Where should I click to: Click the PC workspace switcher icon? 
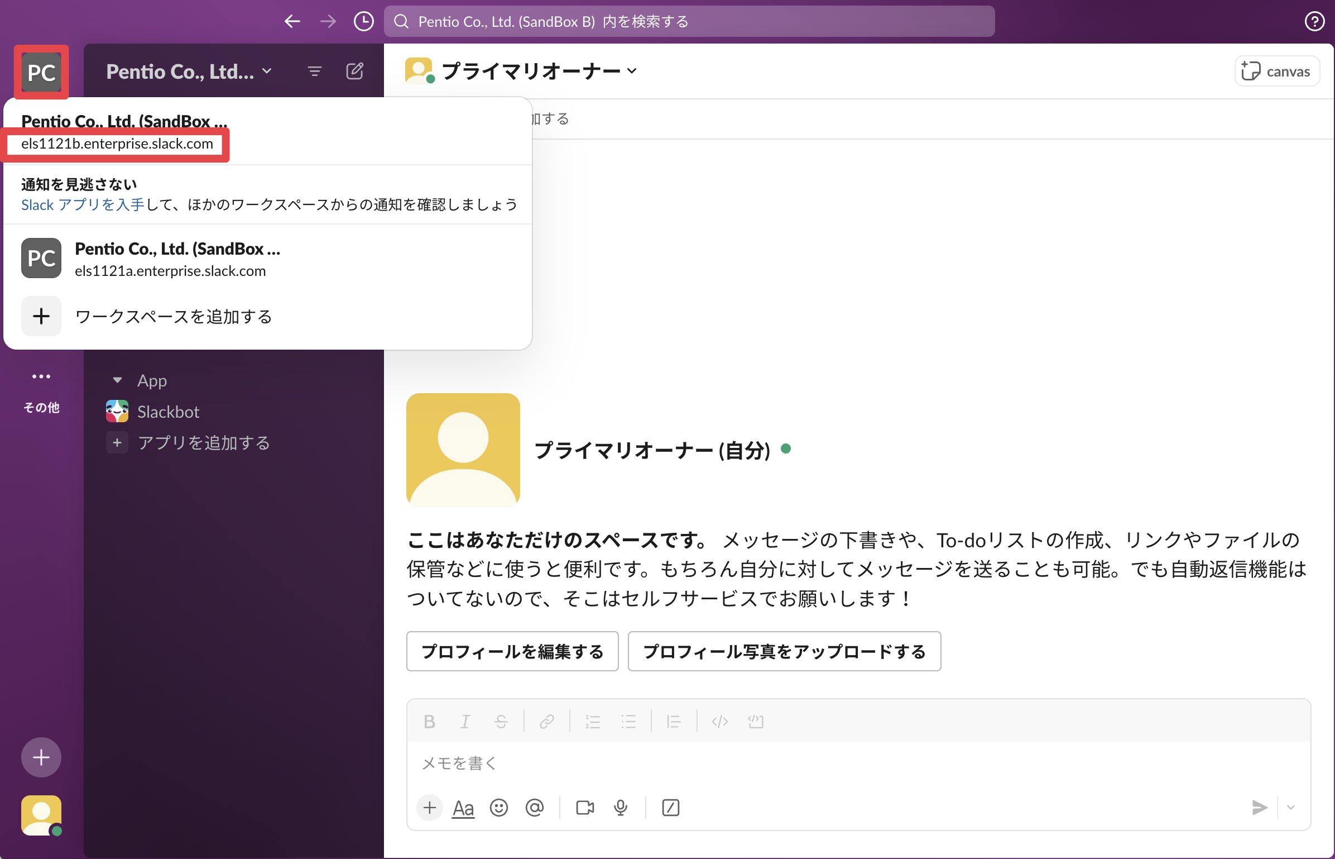tap(41, 72)
